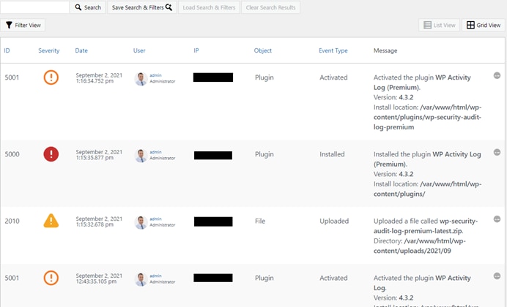The height and width of the screenshot is (307, 507).
Task: Click the Search button
Action: pyautogui.click(x=88, y=7)
